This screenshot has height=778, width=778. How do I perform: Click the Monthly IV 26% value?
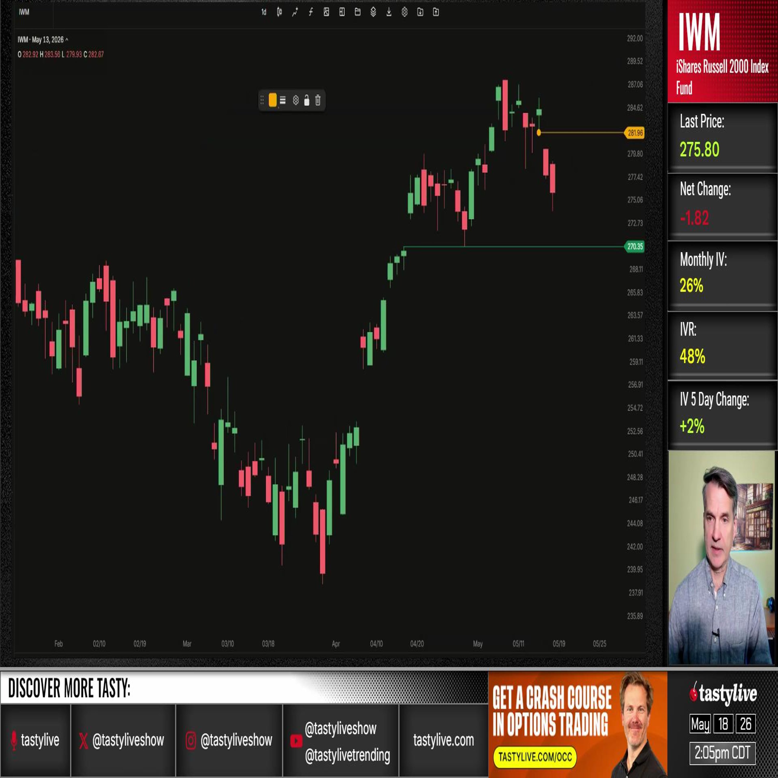pos(691,286)
